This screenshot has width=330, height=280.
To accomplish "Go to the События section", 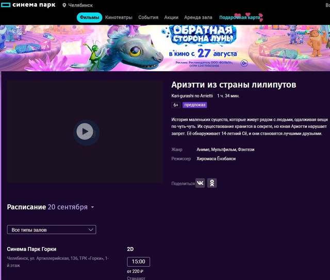I will pos(148,18).
